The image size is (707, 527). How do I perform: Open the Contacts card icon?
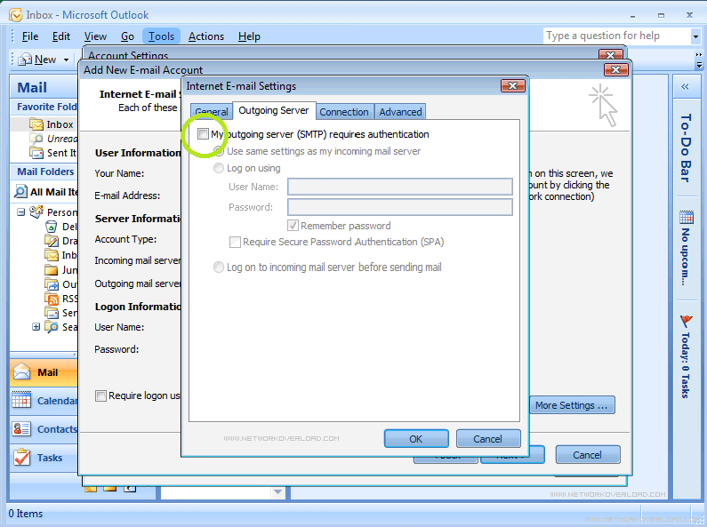tap(22, 429)
